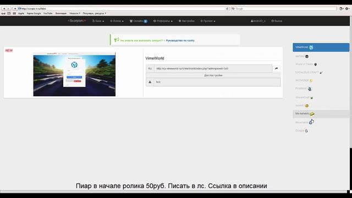Image resolution: width=352 pixels, height=198 pixels.
Task: Open the Apple bookmark
Action: coord(21,13)
